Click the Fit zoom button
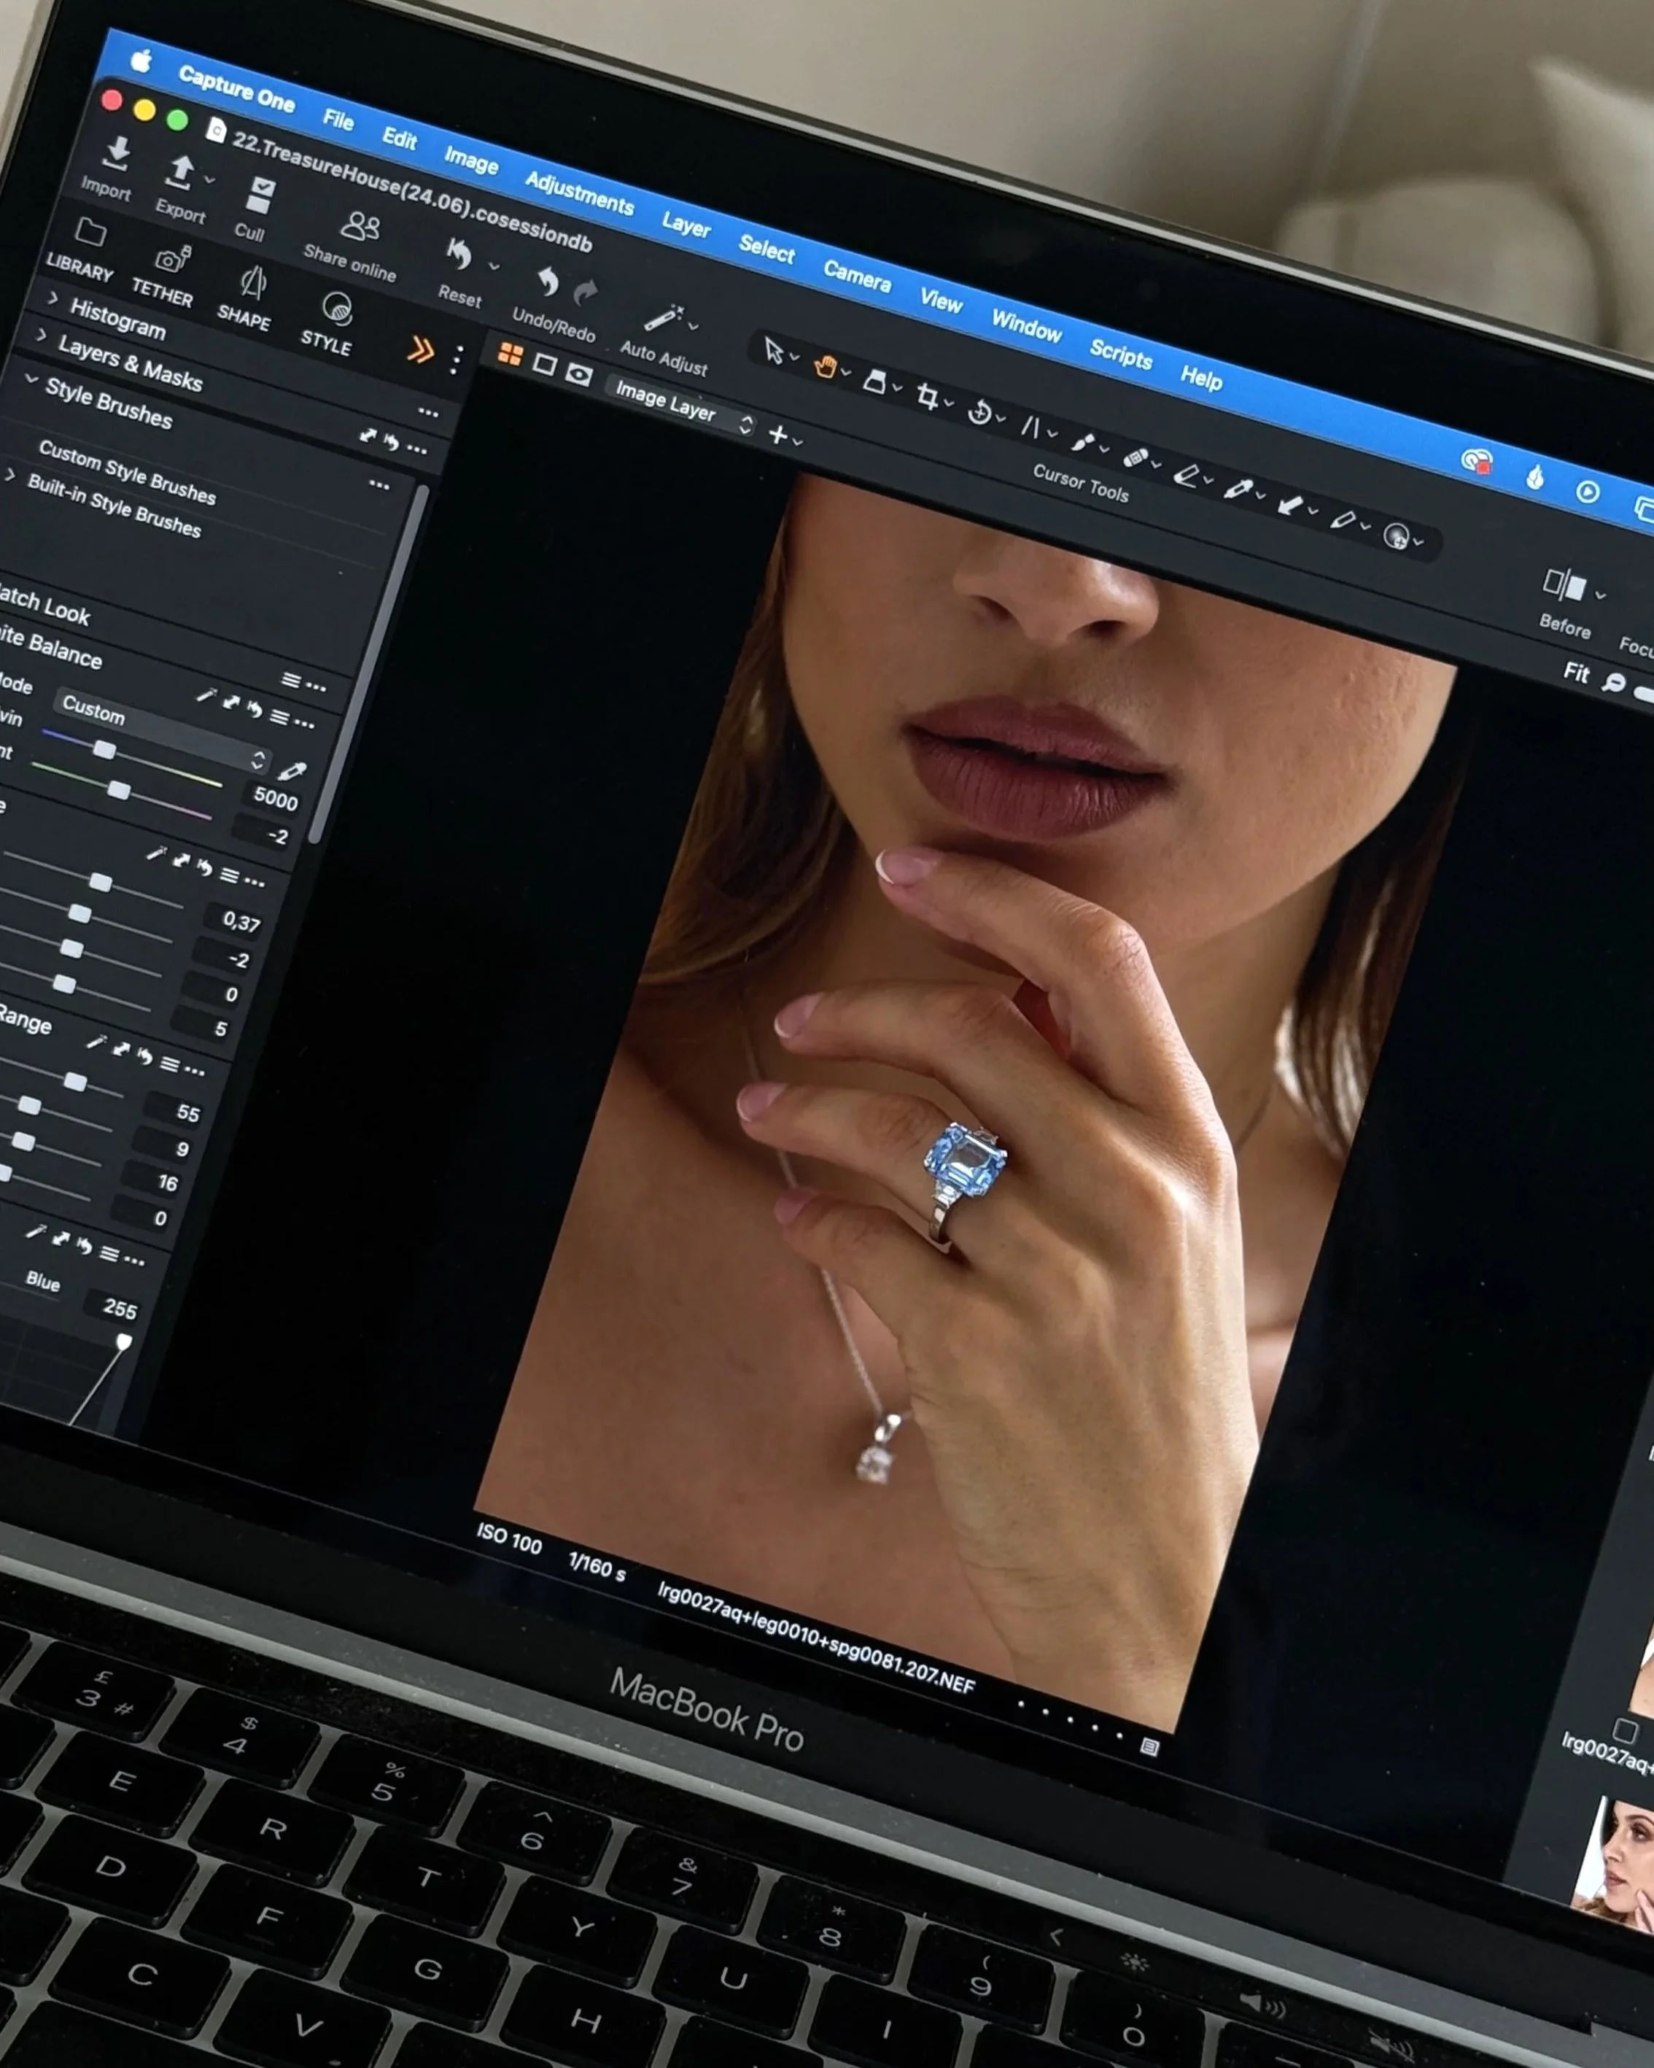The height and width of the screenshot is (2068, 1654). [x=1577, y=671]
